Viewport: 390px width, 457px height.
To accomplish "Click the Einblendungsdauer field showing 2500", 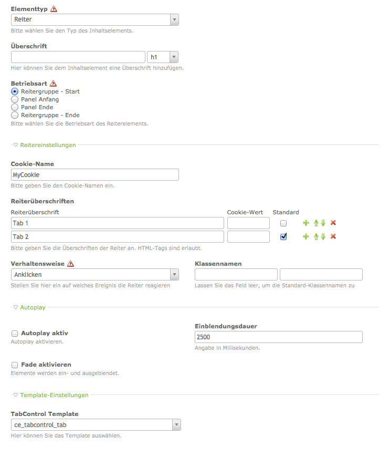I will tap(278, 337).
